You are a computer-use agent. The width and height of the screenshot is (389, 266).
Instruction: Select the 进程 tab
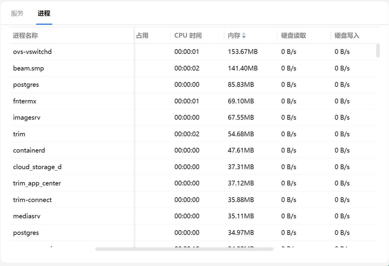[44, 13]
